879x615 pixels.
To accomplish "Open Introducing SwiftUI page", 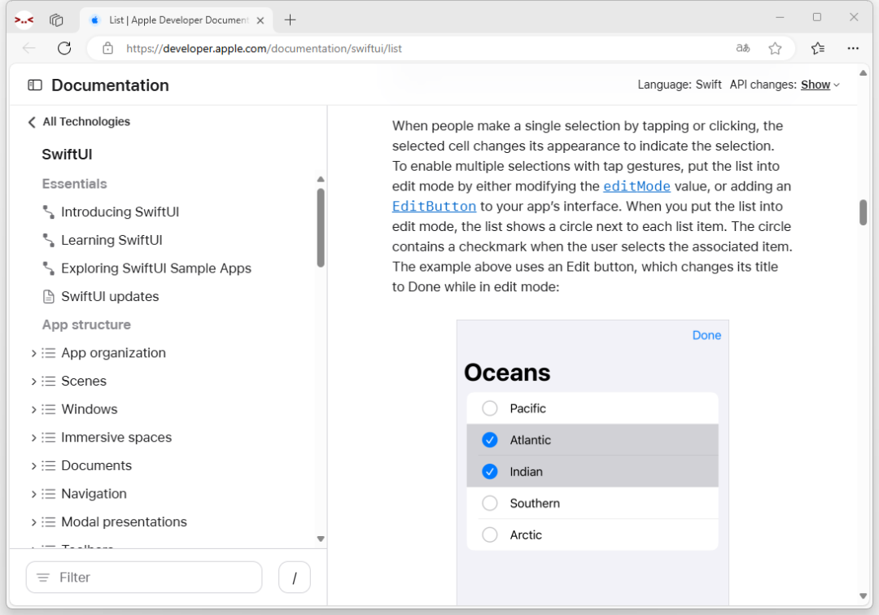I will [120, 212].
